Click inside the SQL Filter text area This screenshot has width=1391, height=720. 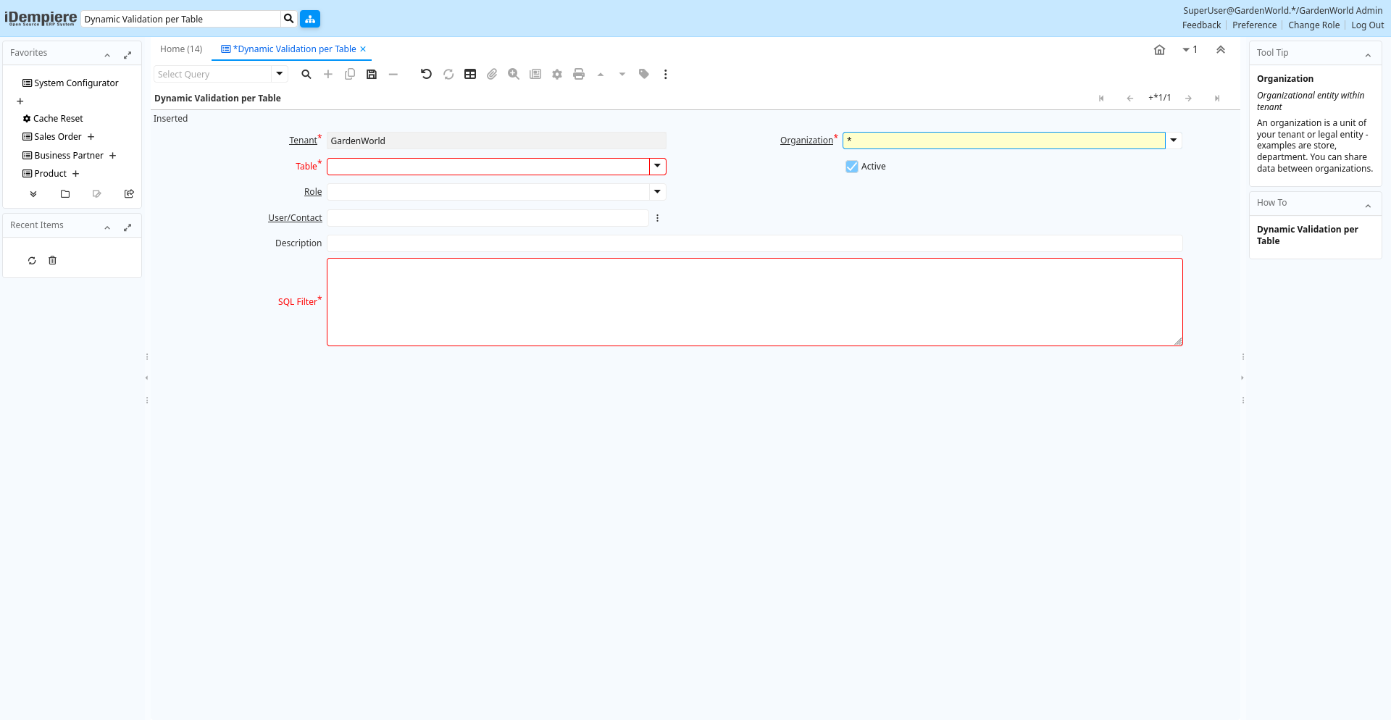point(753,302)
